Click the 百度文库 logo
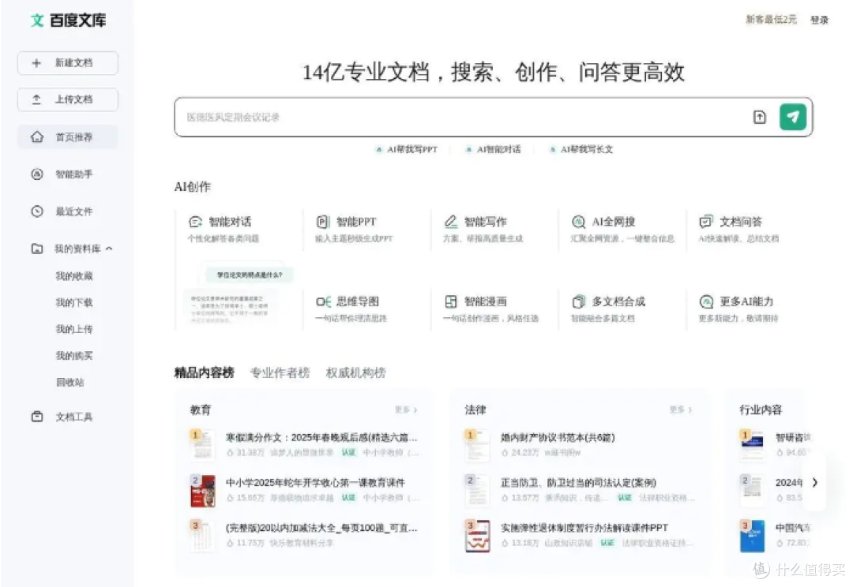853x587 pixels. tap(68, 21)
